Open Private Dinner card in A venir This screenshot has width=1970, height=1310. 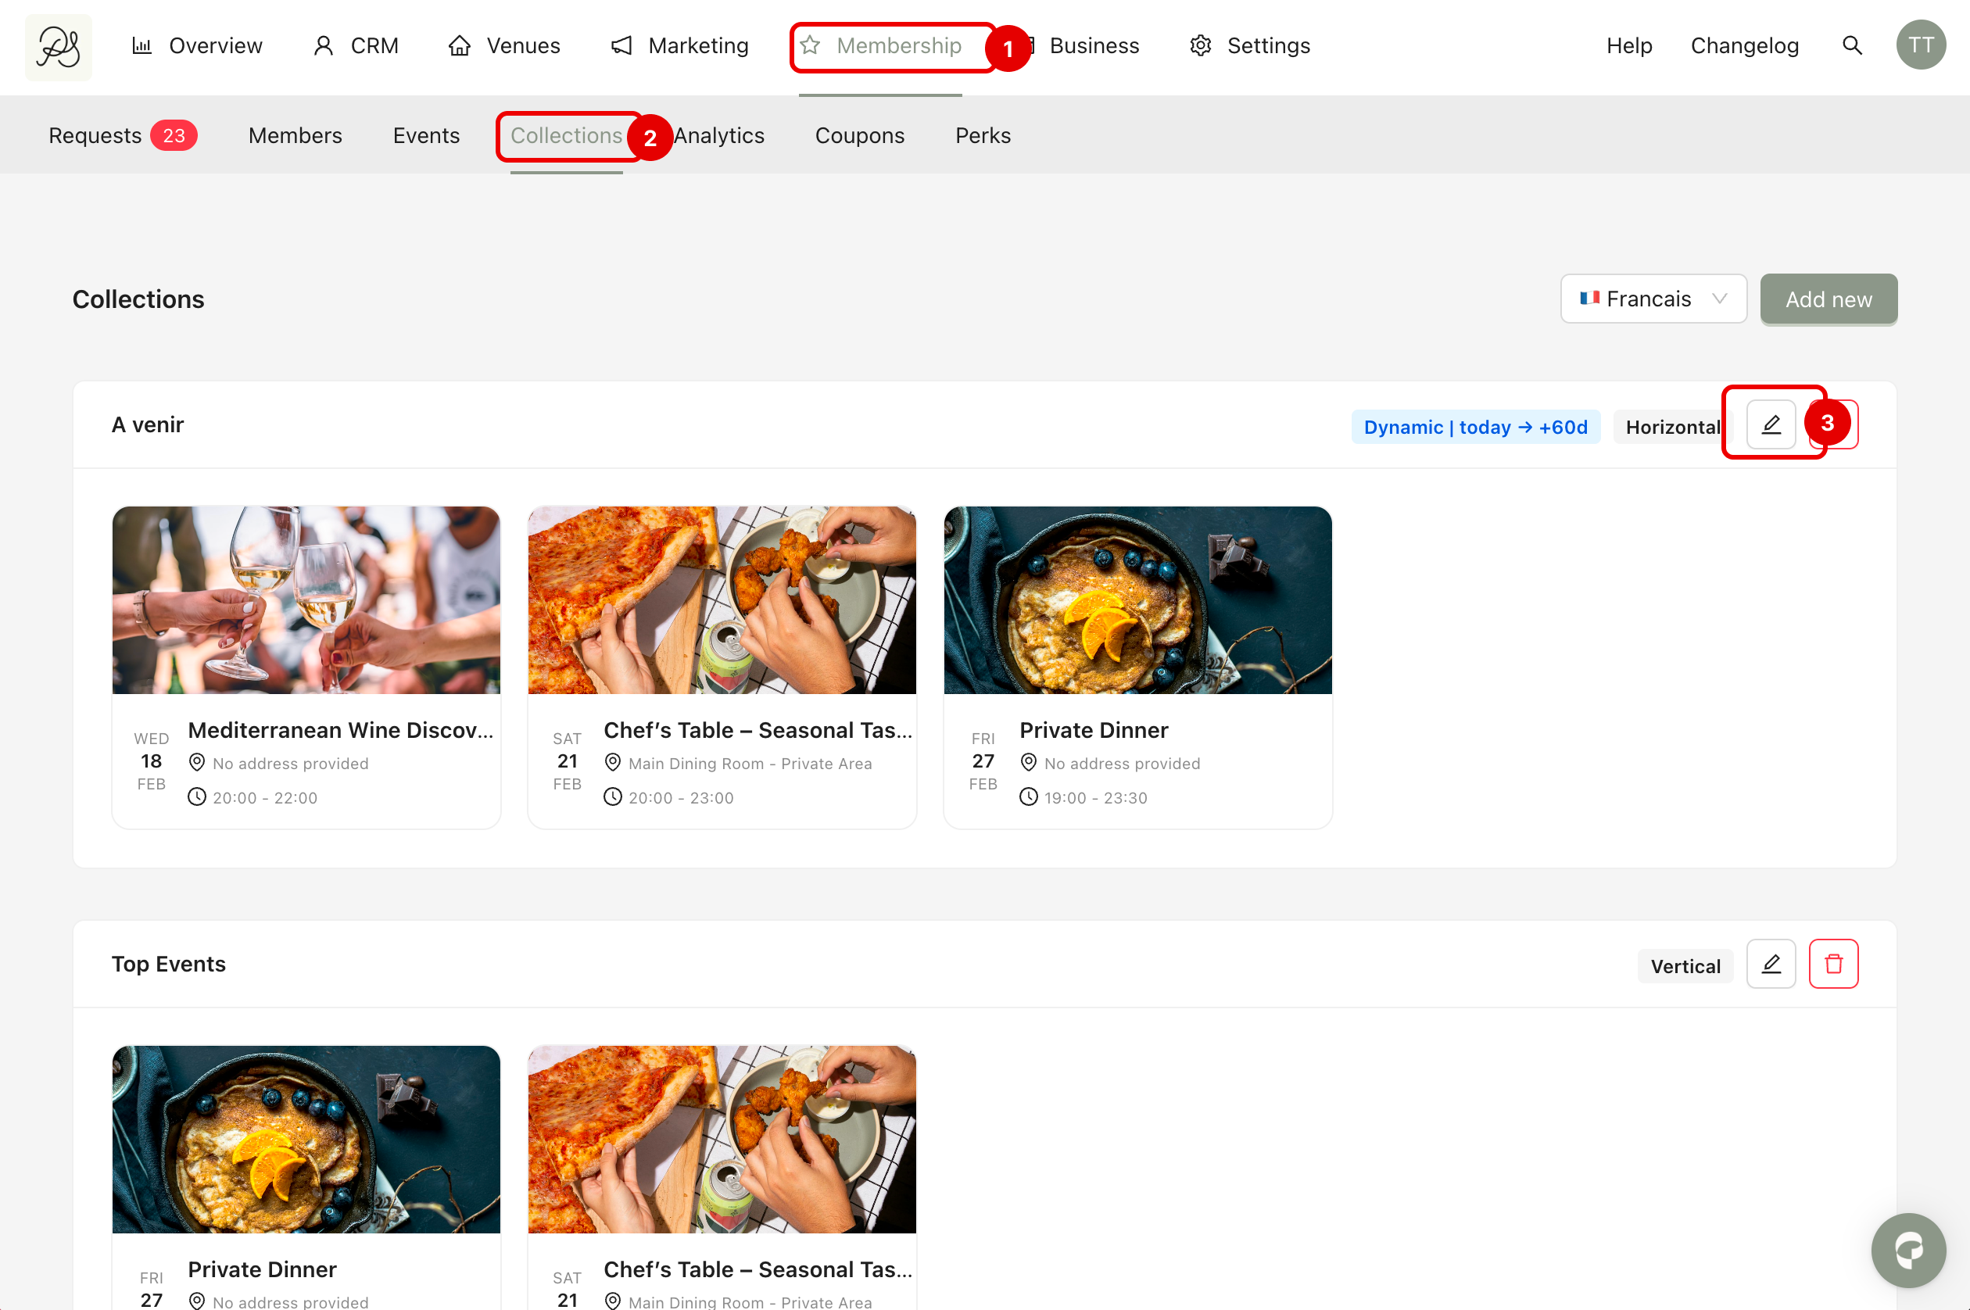1137,667
